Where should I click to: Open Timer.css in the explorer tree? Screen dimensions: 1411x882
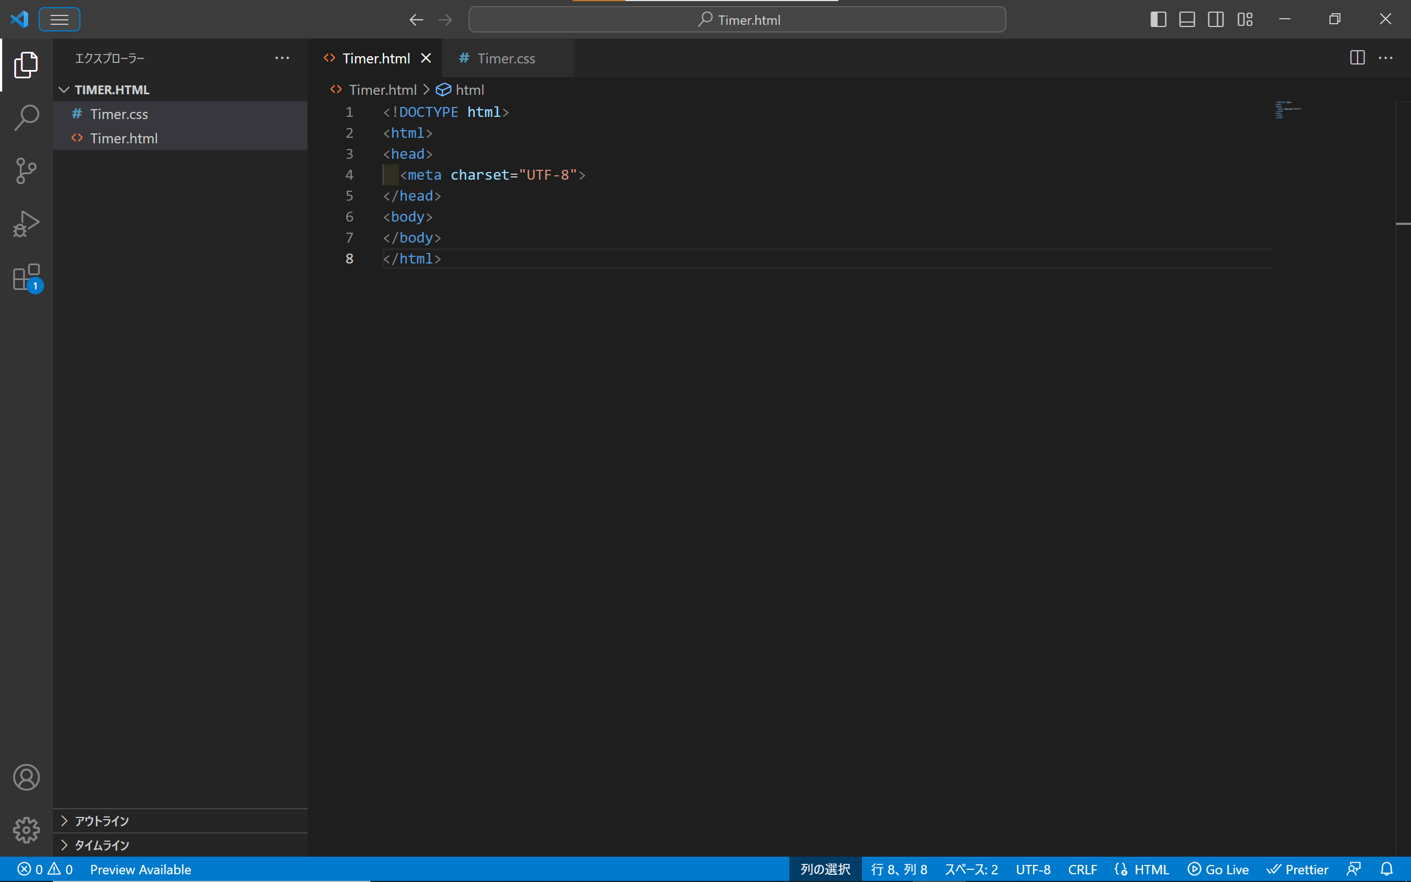[x=180, y=114]
